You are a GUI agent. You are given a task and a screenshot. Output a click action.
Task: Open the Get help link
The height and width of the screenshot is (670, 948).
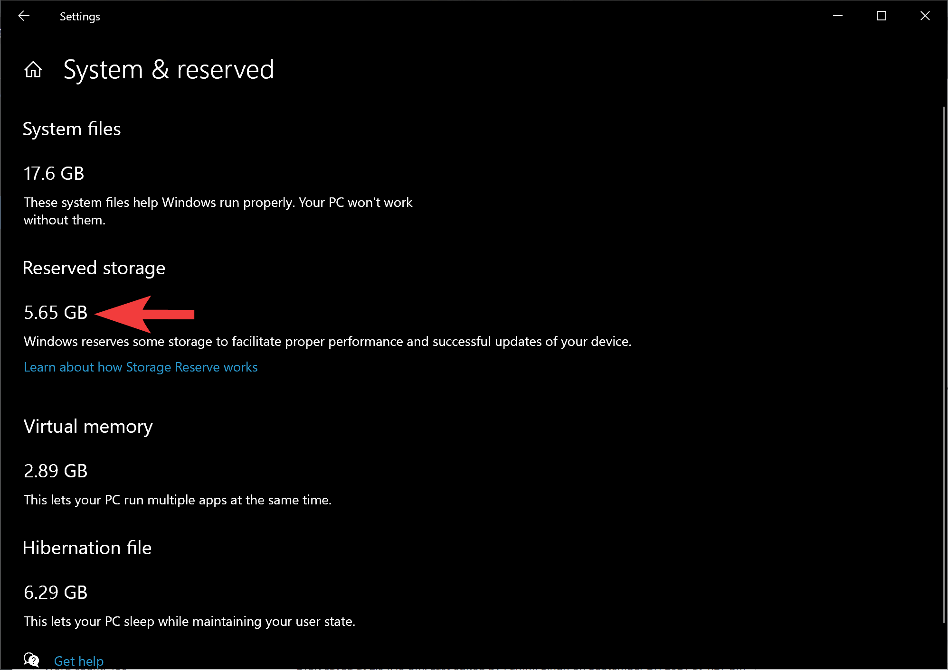[79, 661]
